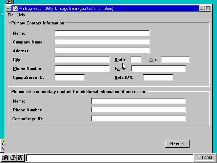
Task: Click the Next -> button
Action: (177, 144)
